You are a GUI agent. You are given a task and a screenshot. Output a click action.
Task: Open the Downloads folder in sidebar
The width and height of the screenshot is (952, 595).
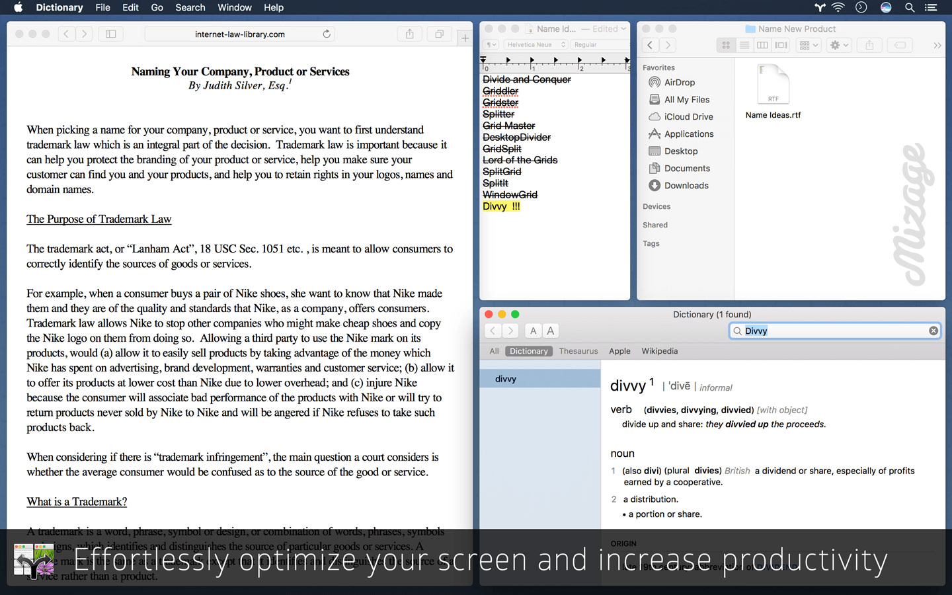coord(686,185)
